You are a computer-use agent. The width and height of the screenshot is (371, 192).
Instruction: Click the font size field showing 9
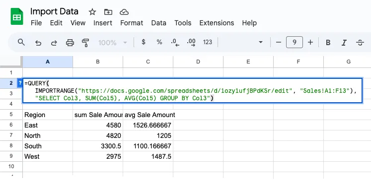pyautogui.click(x=295, y=42)
